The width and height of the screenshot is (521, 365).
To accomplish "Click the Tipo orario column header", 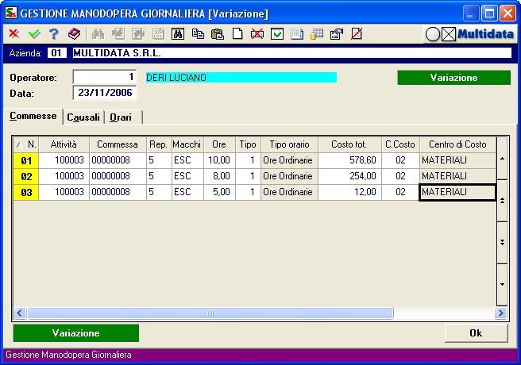I will (x=289, y=144).
